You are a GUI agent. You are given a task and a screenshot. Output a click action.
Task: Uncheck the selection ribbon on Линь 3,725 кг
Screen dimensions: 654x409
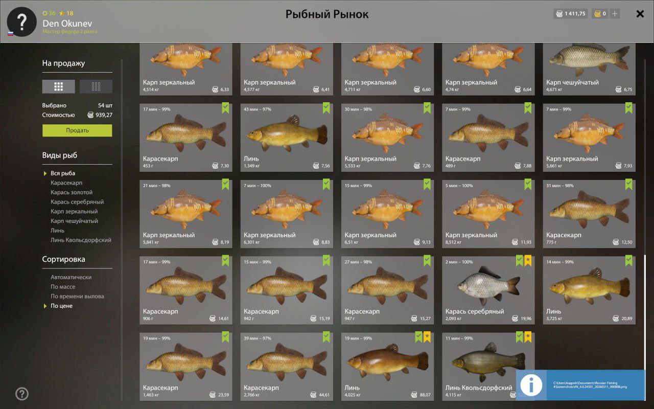coord(629,261)
